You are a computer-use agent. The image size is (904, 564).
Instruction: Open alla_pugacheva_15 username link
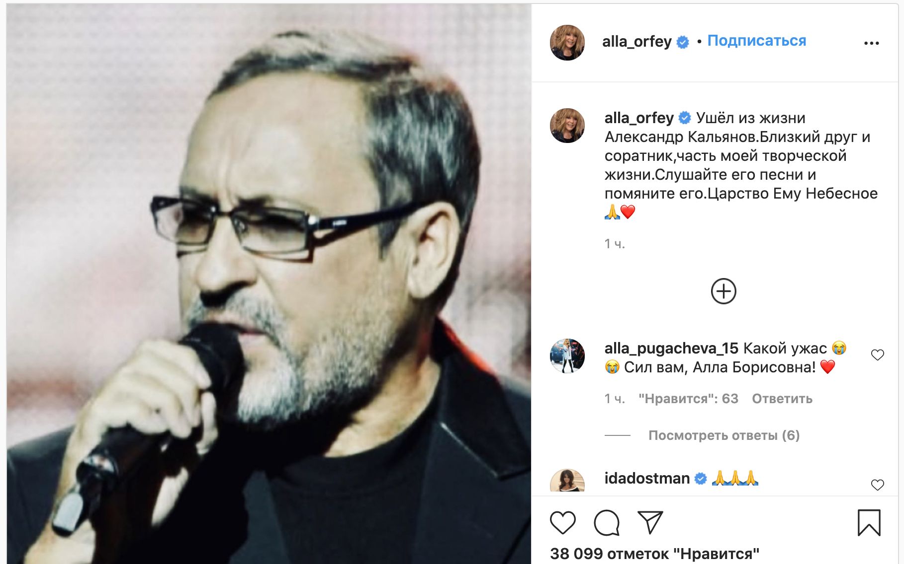671,349
